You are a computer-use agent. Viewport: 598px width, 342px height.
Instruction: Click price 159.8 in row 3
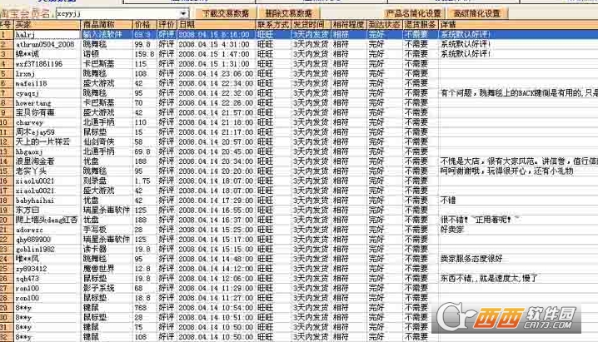click(x=145, y=54)
